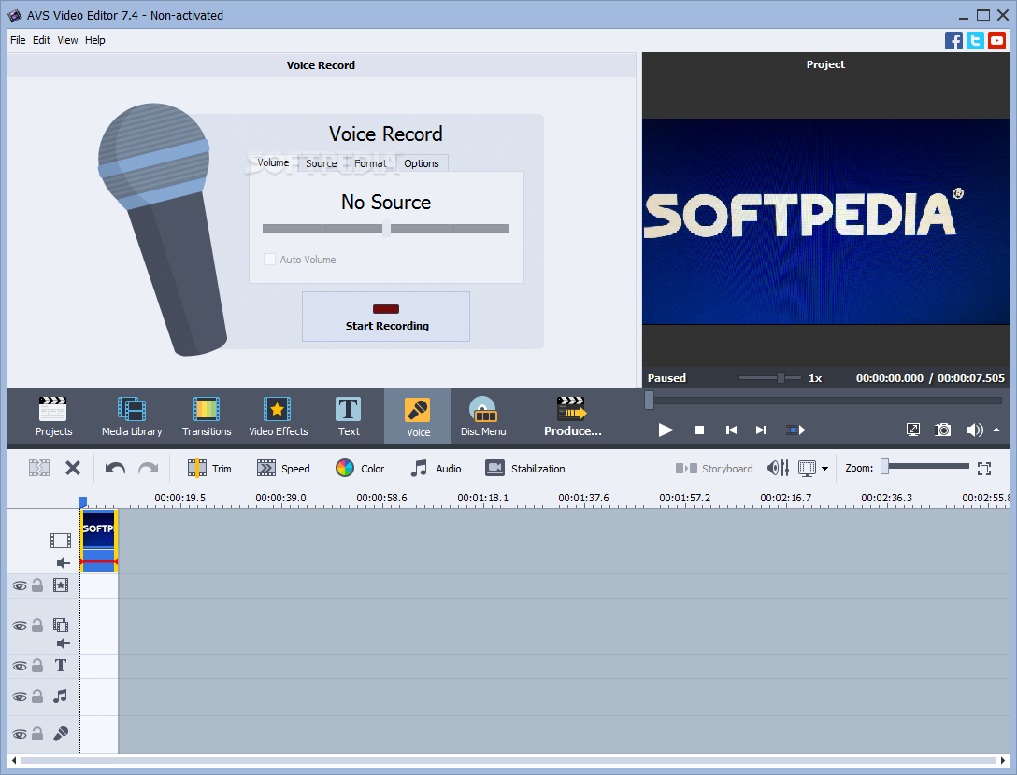
Task: Open the Stabilization tool
Action: tap(525, 468)
